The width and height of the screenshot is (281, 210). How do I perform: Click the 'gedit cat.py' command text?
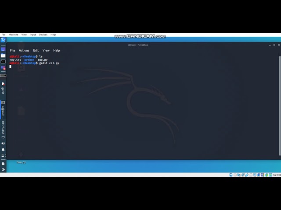[x=49, y=63]
